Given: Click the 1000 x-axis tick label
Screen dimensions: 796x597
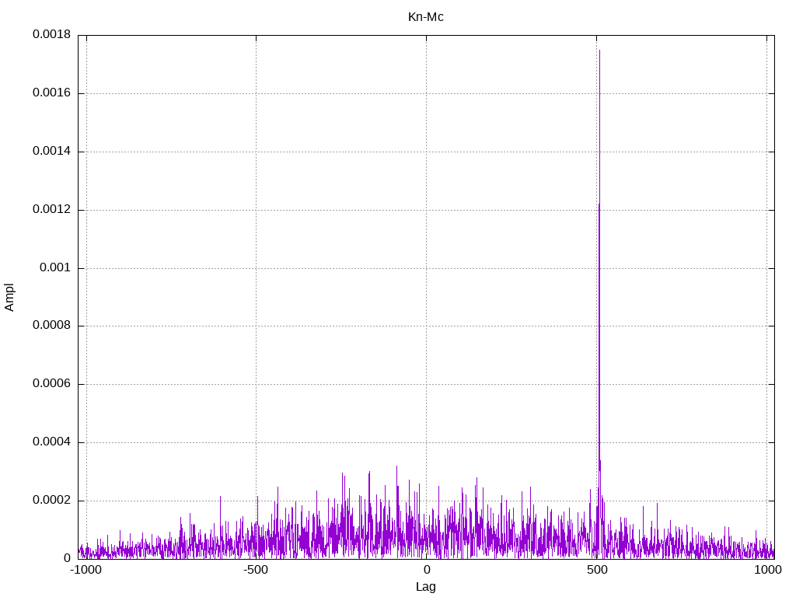Looking at the screenshot, I should [x=767, y=570].
